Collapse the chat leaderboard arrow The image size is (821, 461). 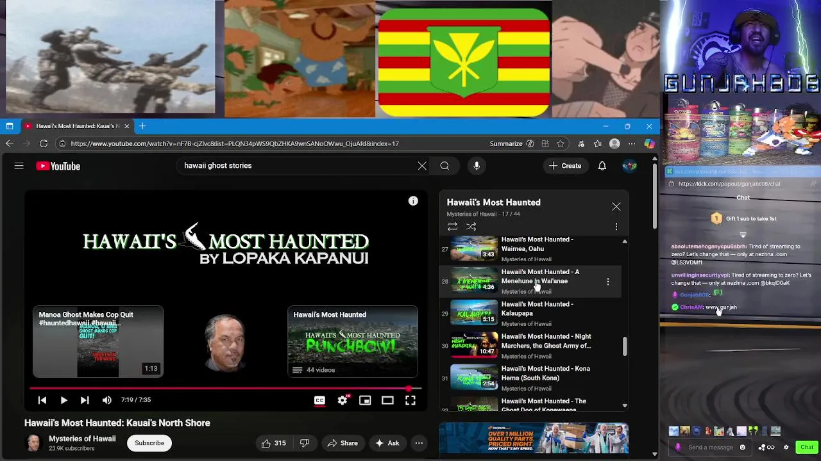point(743,234)
